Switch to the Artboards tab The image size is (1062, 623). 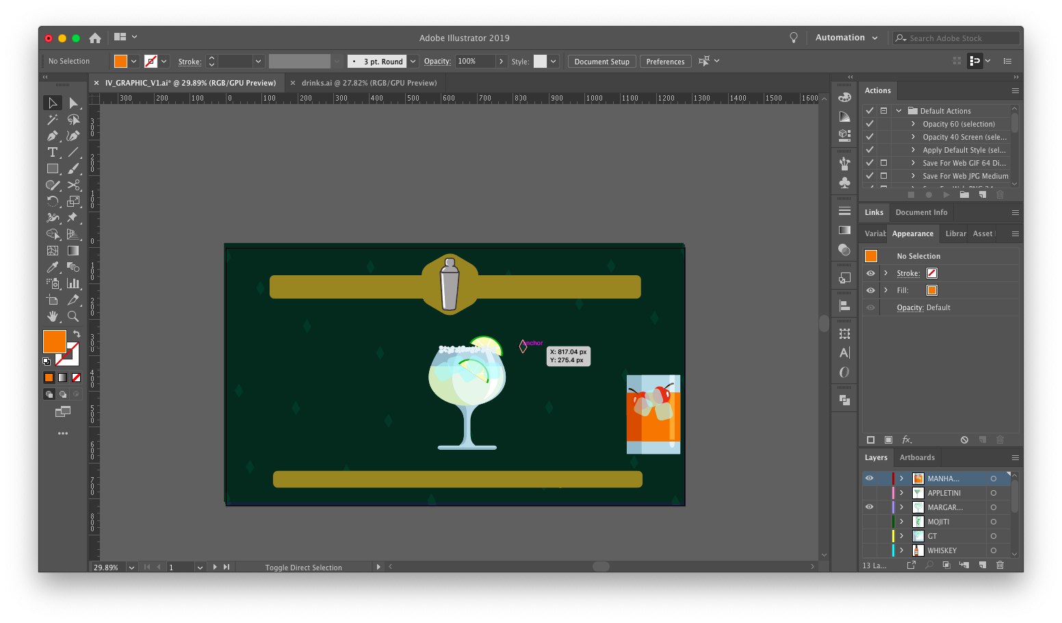tap(917, 457)
